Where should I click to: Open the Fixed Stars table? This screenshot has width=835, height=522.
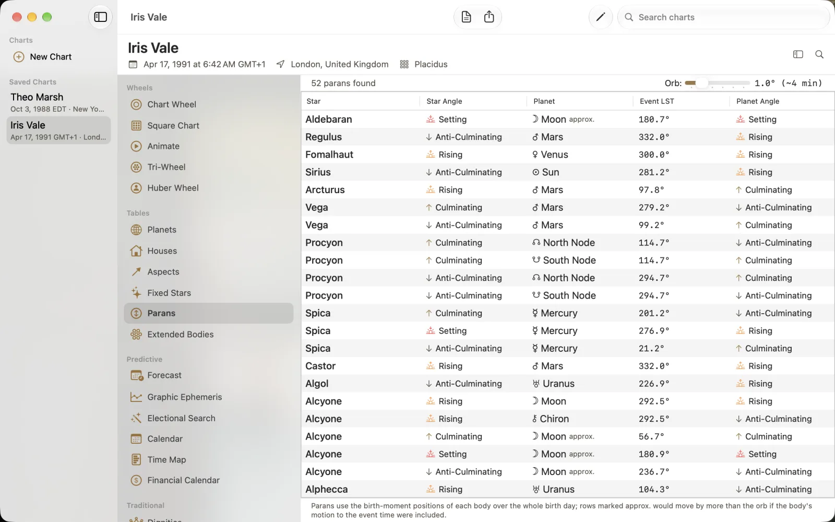(x=209, y=292)
